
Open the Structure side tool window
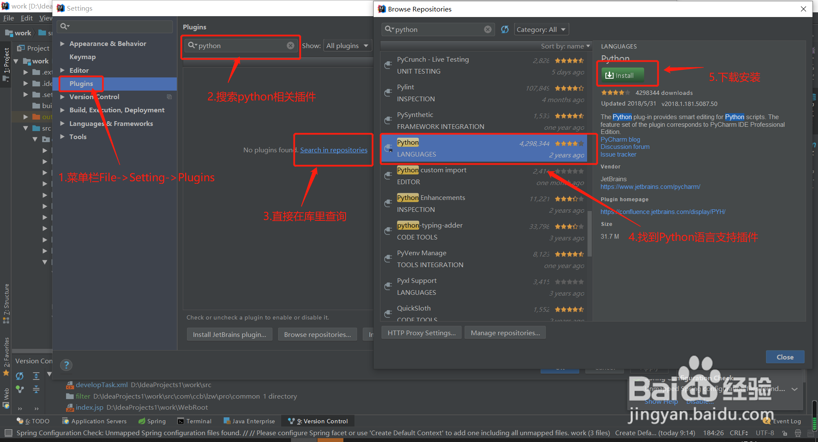(x=6, y=303)
